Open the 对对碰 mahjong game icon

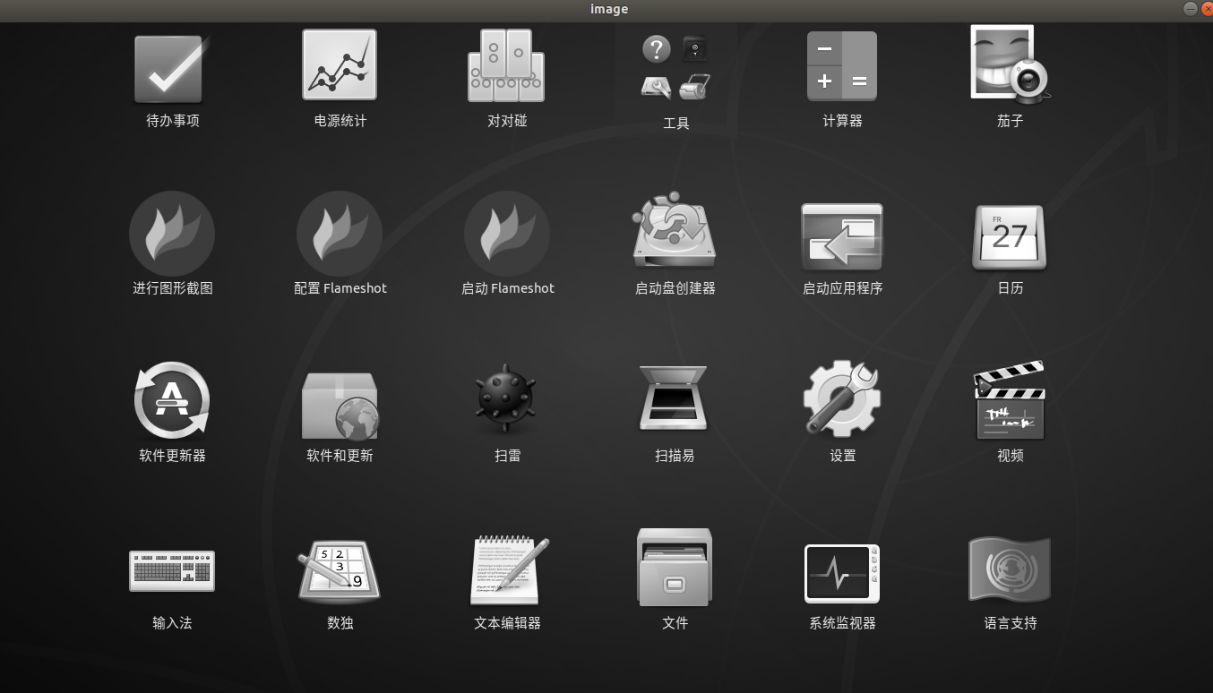(x=507, y=65)
